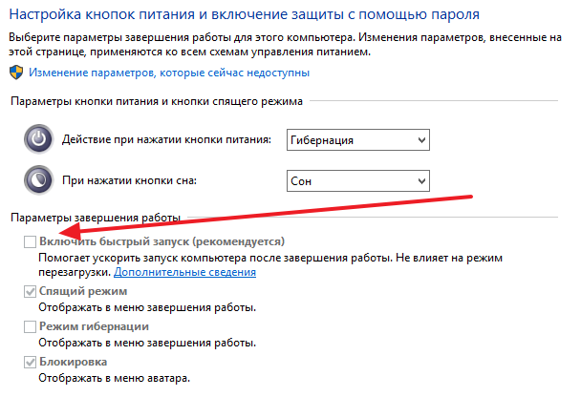Viewport: 581px width, 418px height.
Task: Expand the power button action dropdown 'Гибернация'
Action: (x=357, y=141)
